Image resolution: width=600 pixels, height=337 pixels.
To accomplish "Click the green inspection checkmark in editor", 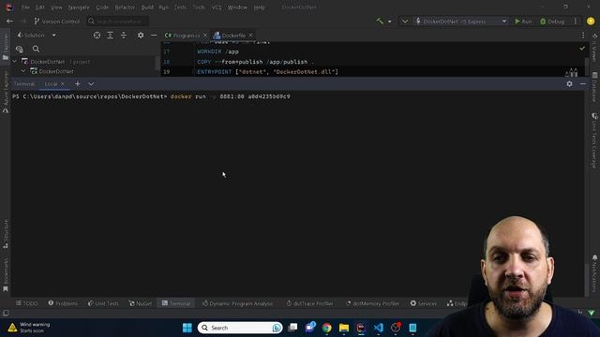I will (582, 49).
